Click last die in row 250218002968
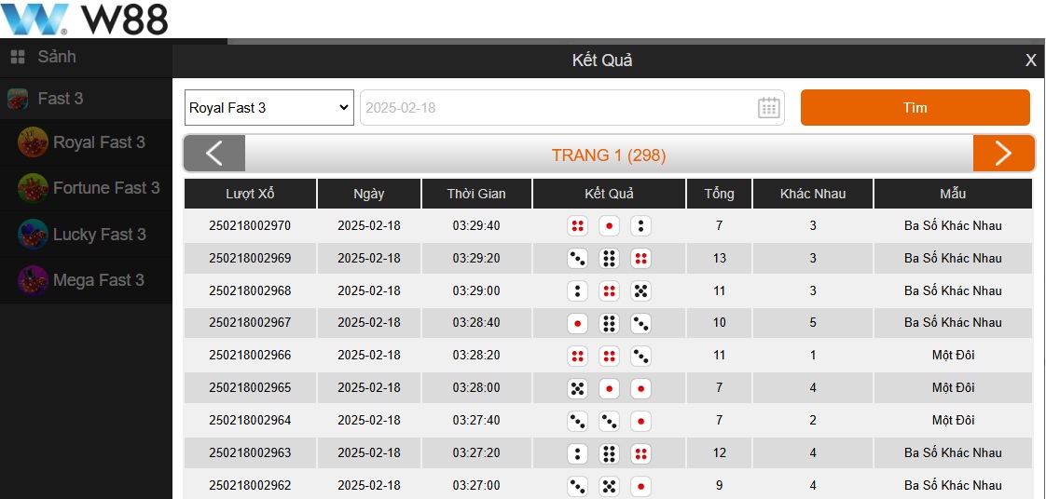The height and width of the screenshot is (499, 1046). point(641,290)
